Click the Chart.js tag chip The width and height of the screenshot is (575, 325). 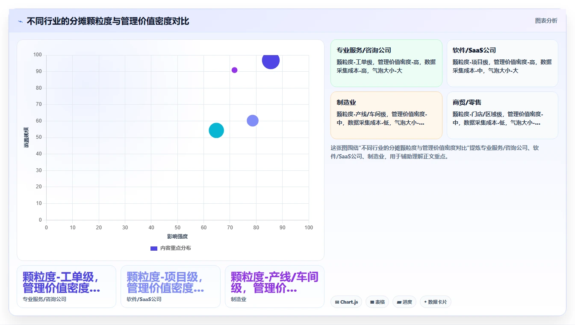(x=346, y=302)
